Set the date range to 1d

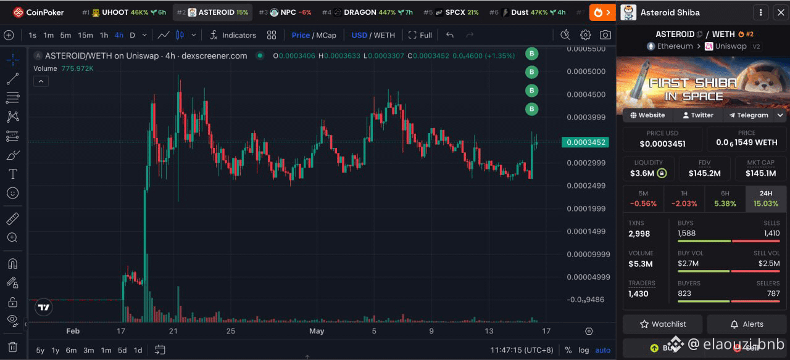[x=138, y=350]
